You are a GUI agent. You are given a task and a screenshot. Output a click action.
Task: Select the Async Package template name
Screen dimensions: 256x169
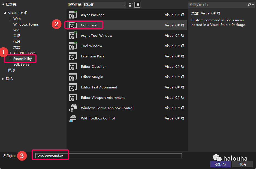[93, 15]
